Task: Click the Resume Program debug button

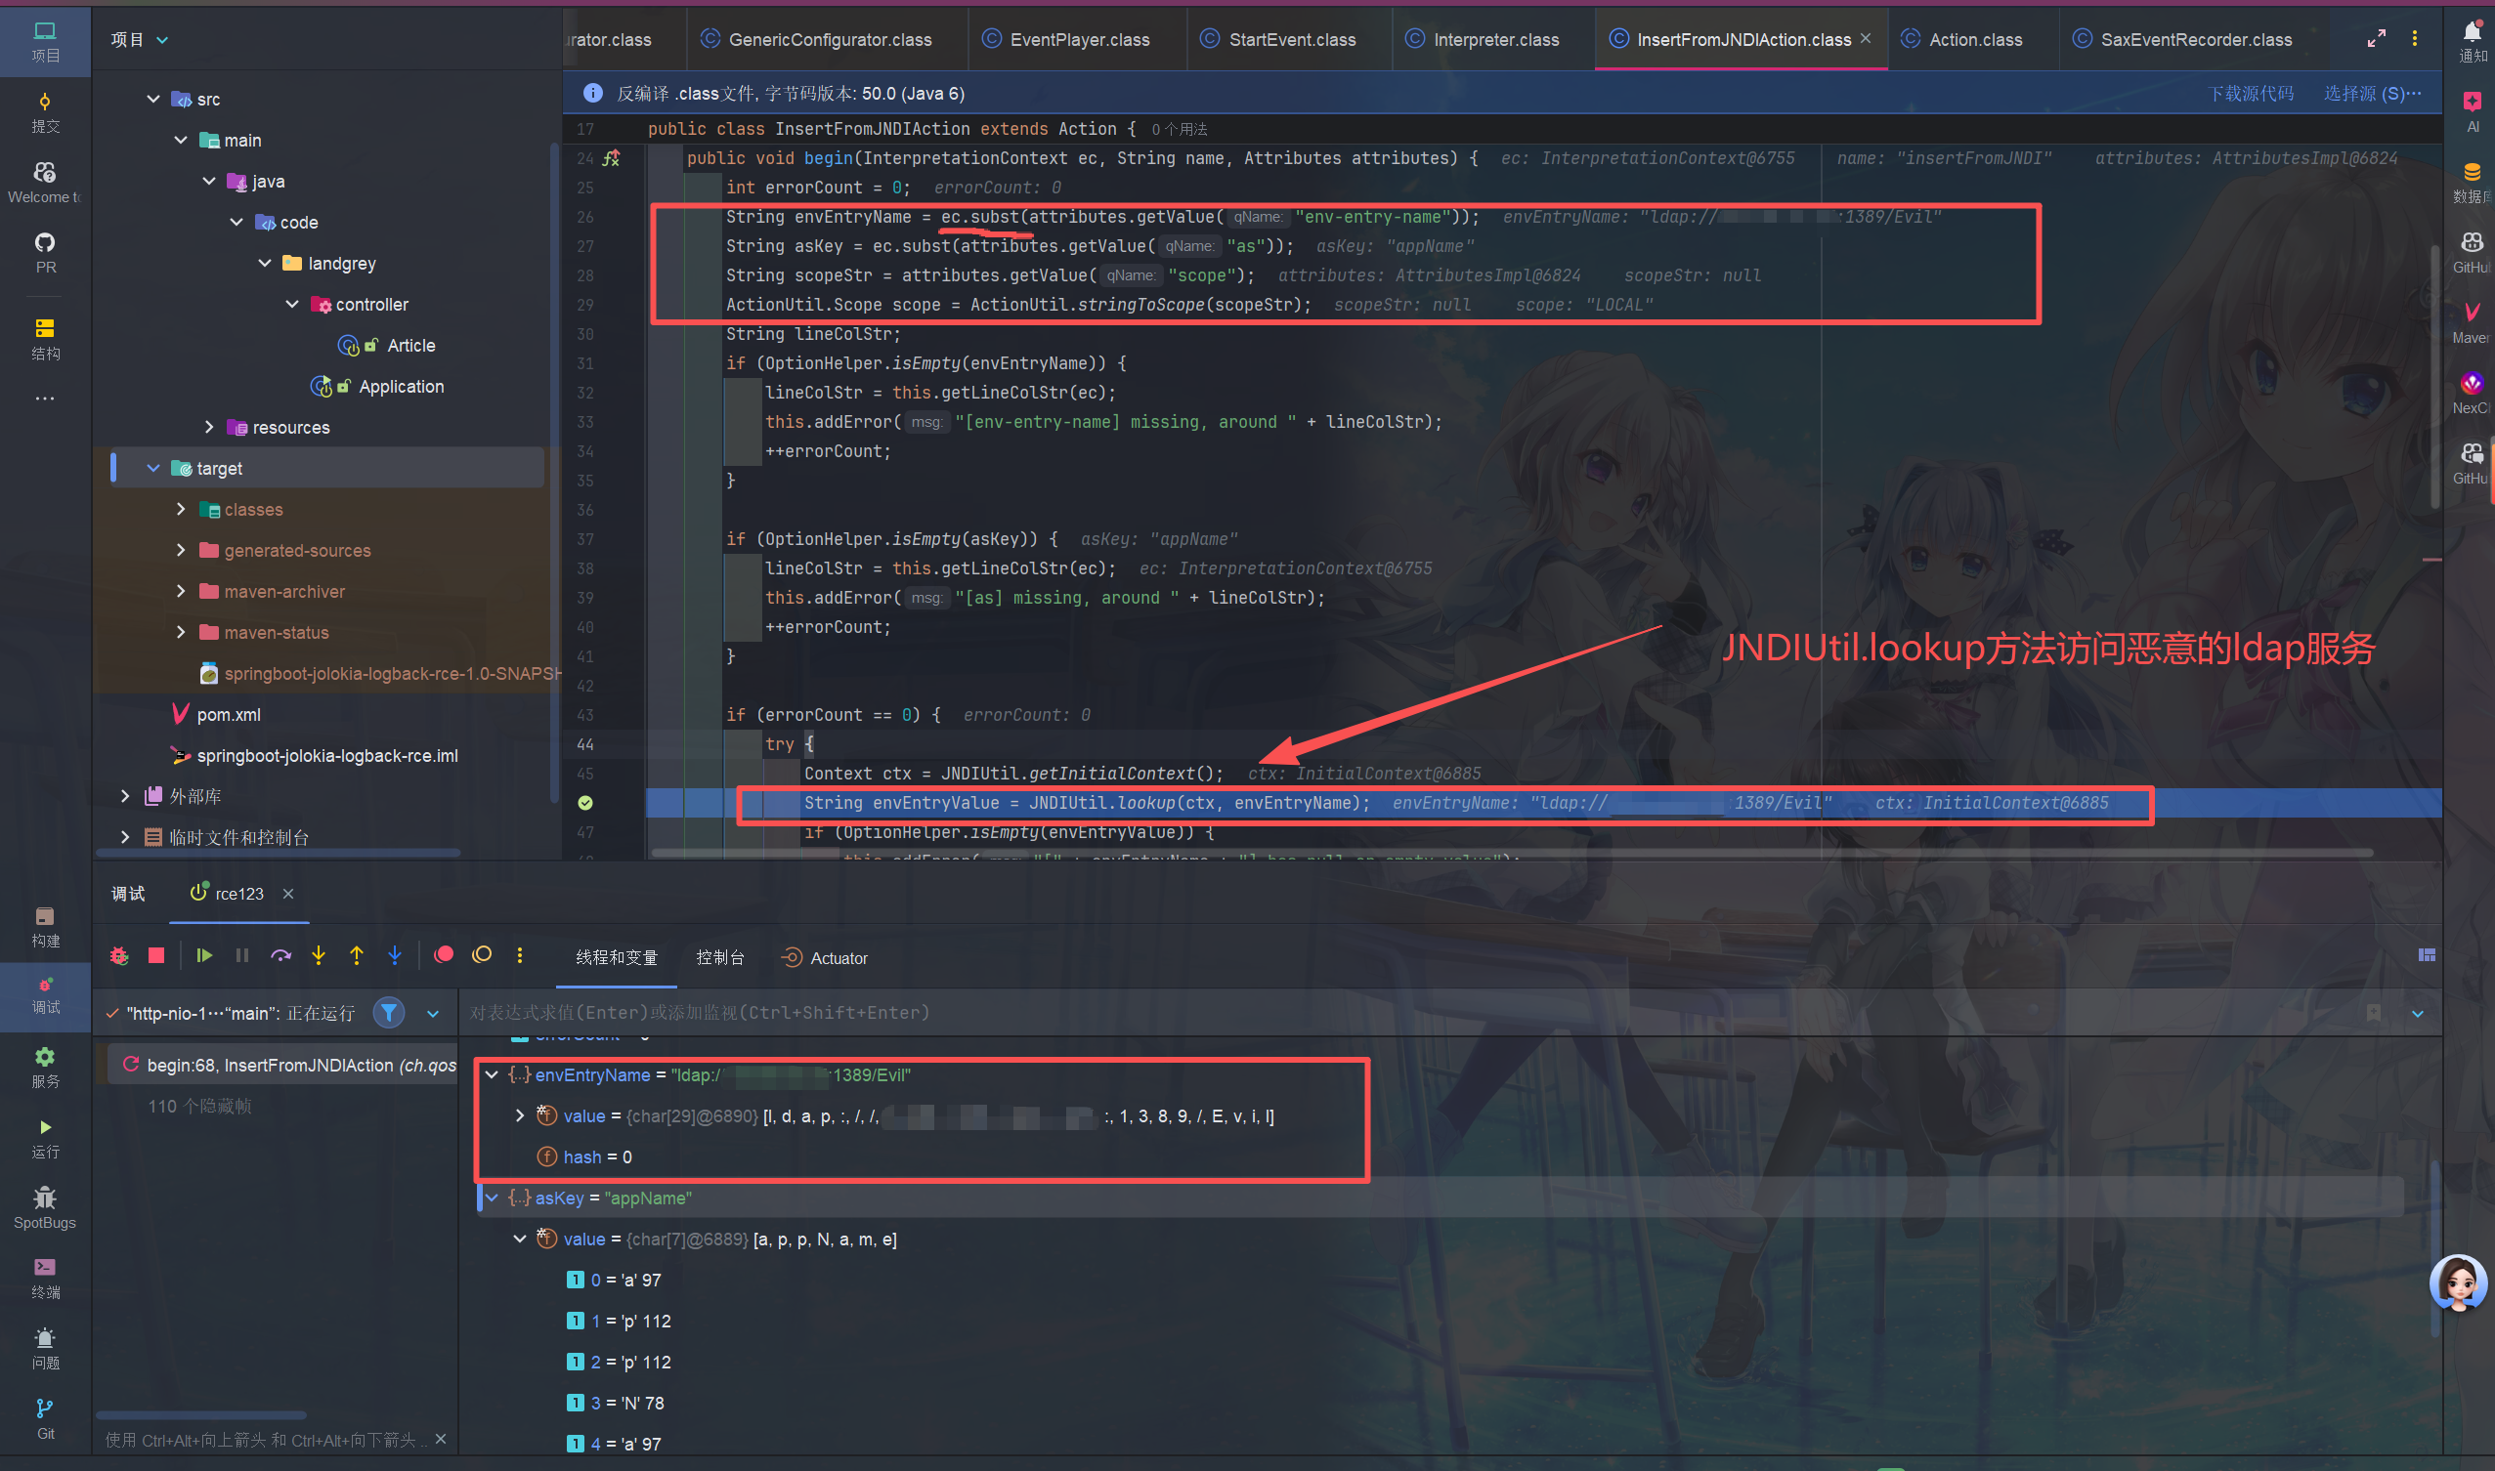Action: point(204,955)
